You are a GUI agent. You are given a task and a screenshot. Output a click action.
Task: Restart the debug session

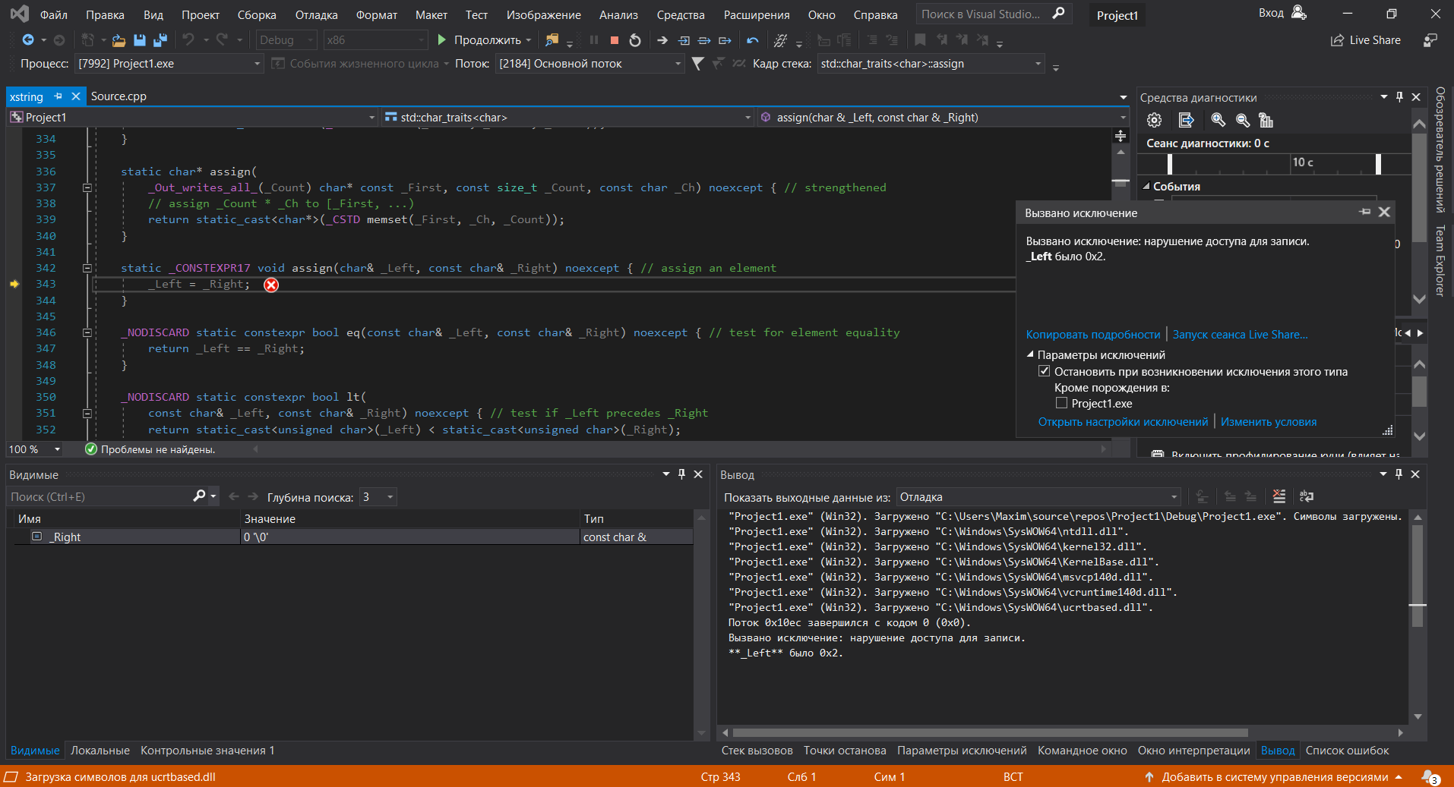click(x=635, y=40)
